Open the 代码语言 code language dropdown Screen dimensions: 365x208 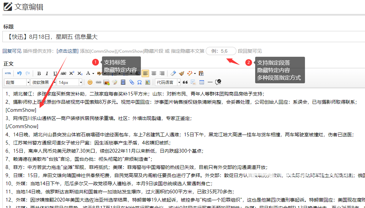(x=167, y=82)
